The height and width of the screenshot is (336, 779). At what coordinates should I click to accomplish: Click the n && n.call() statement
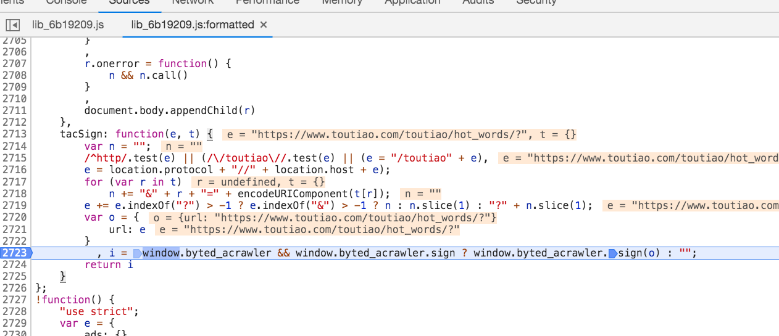click(x=148, y=75)
